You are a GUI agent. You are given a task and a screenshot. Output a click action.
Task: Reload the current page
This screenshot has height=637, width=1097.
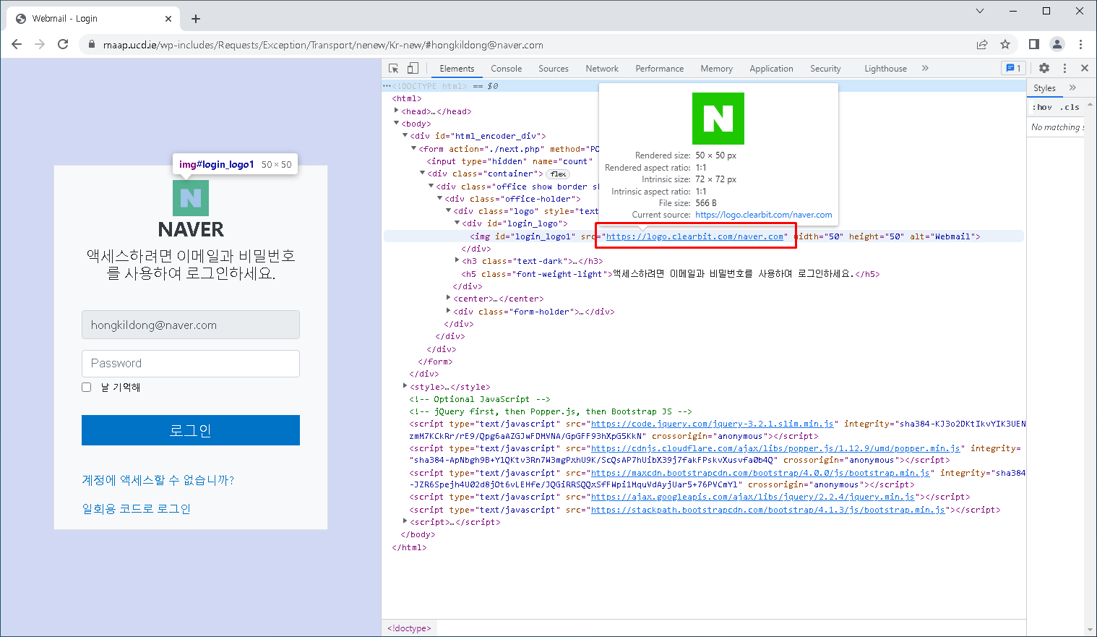[63, 44]
